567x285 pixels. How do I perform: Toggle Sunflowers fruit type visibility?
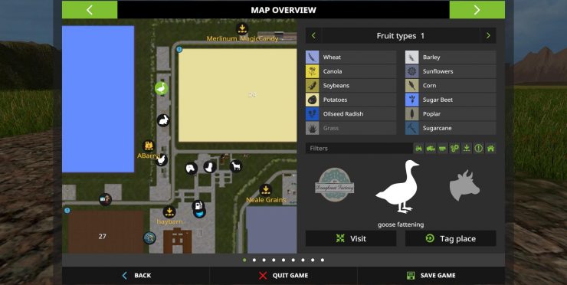[451, 71]
